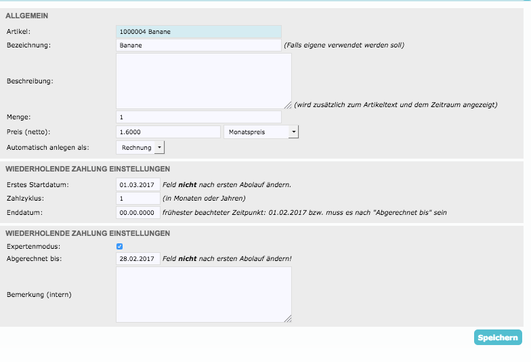Click the Bemerkung text area resize handle
The image size is (531, 362).
click(x=288, y=319)
